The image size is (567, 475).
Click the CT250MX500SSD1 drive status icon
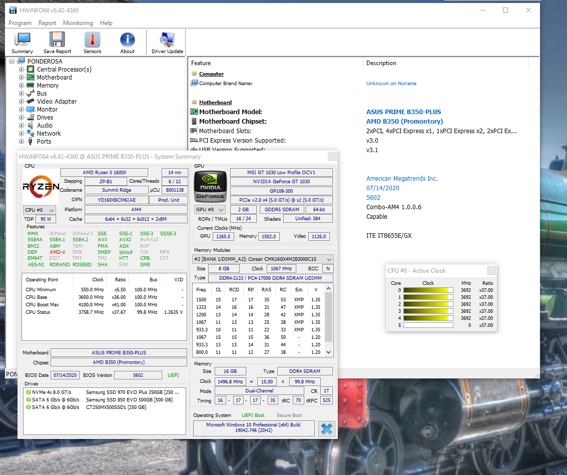tap(28, 407)
